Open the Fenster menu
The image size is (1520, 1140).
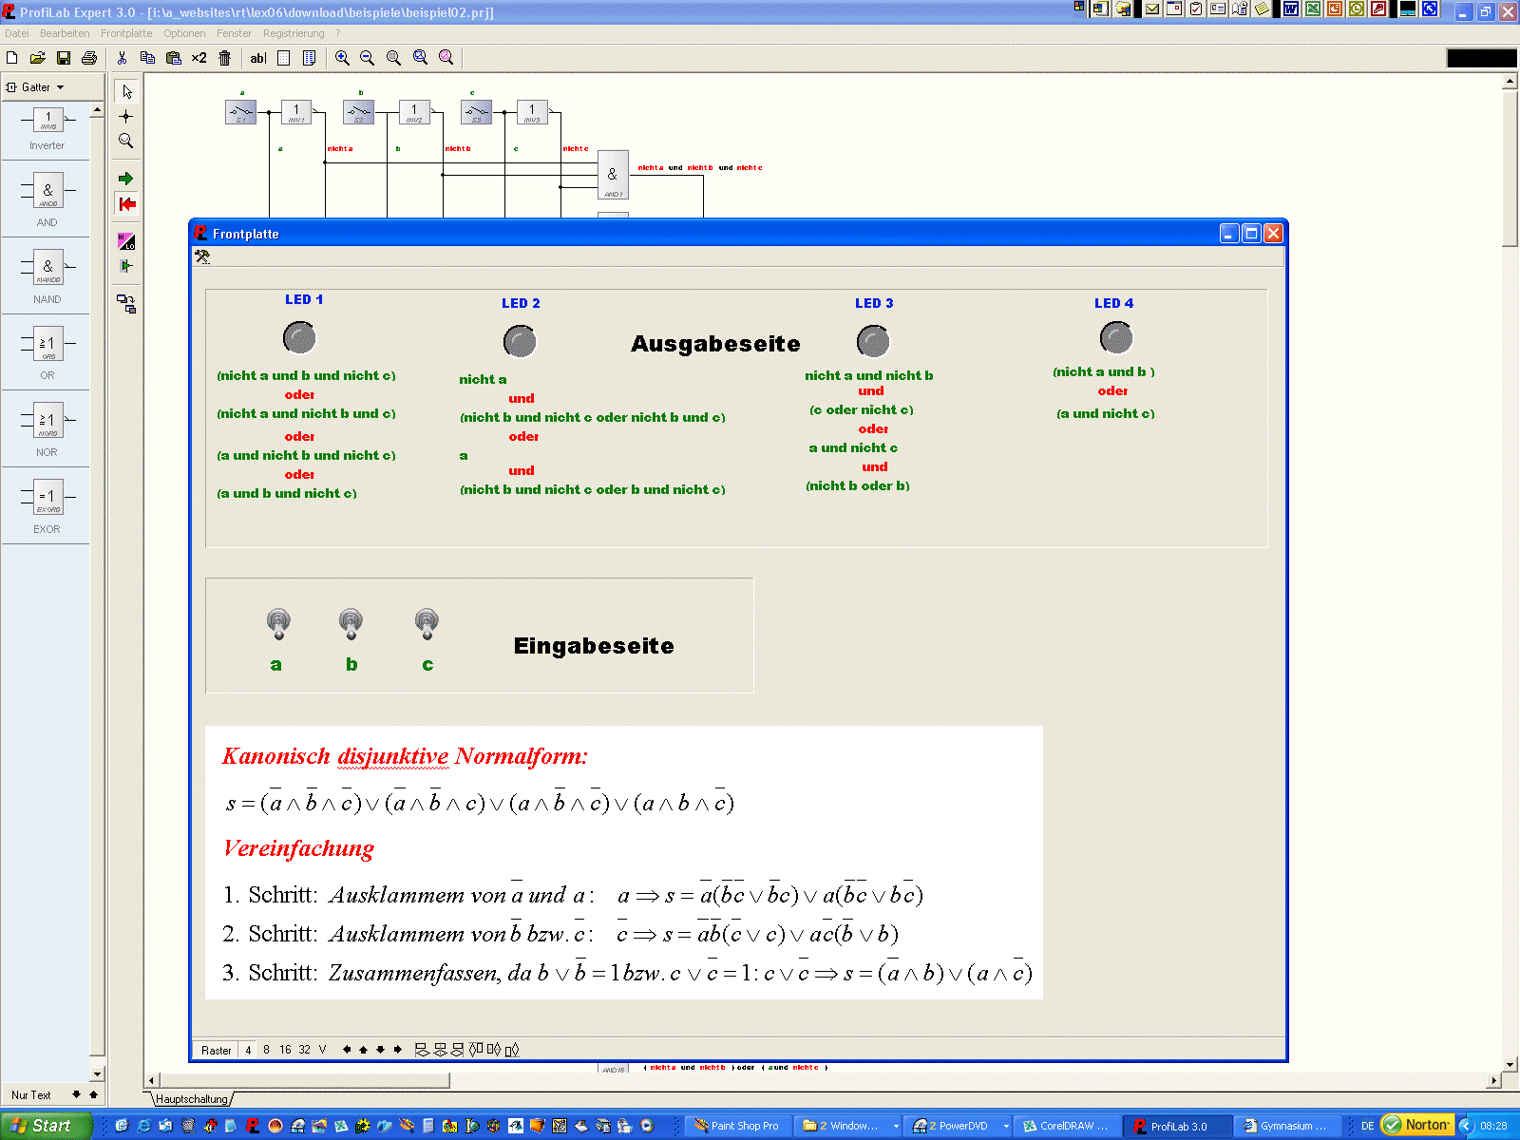234,33
